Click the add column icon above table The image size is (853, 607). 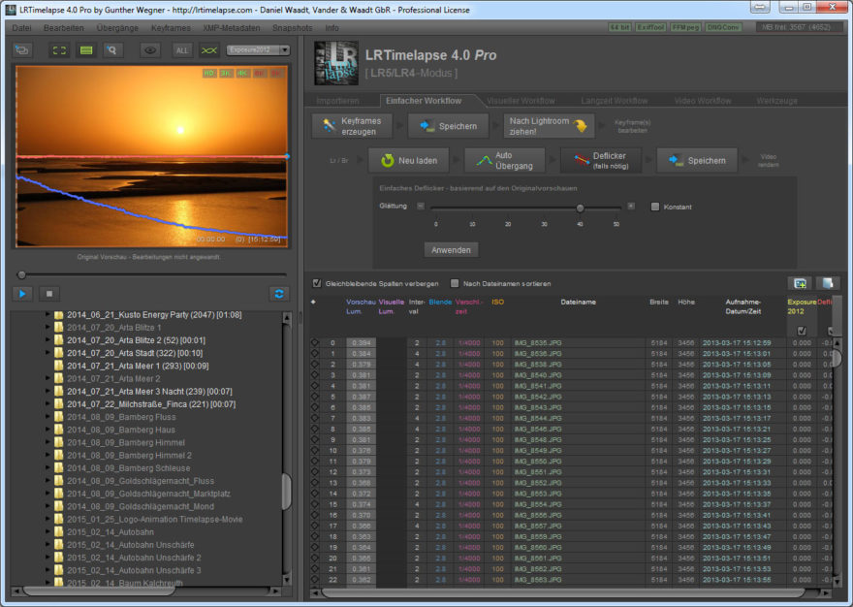(x=800, y=283)
